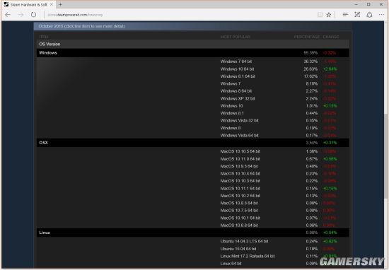
Task: Collapse the OS Version section row
Action: [x=193, y=44]
